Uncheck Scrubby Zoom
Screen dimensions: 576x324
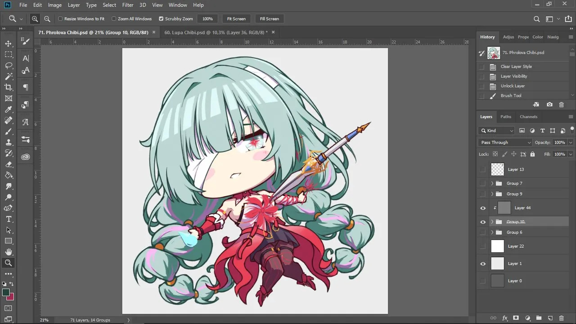161,19
